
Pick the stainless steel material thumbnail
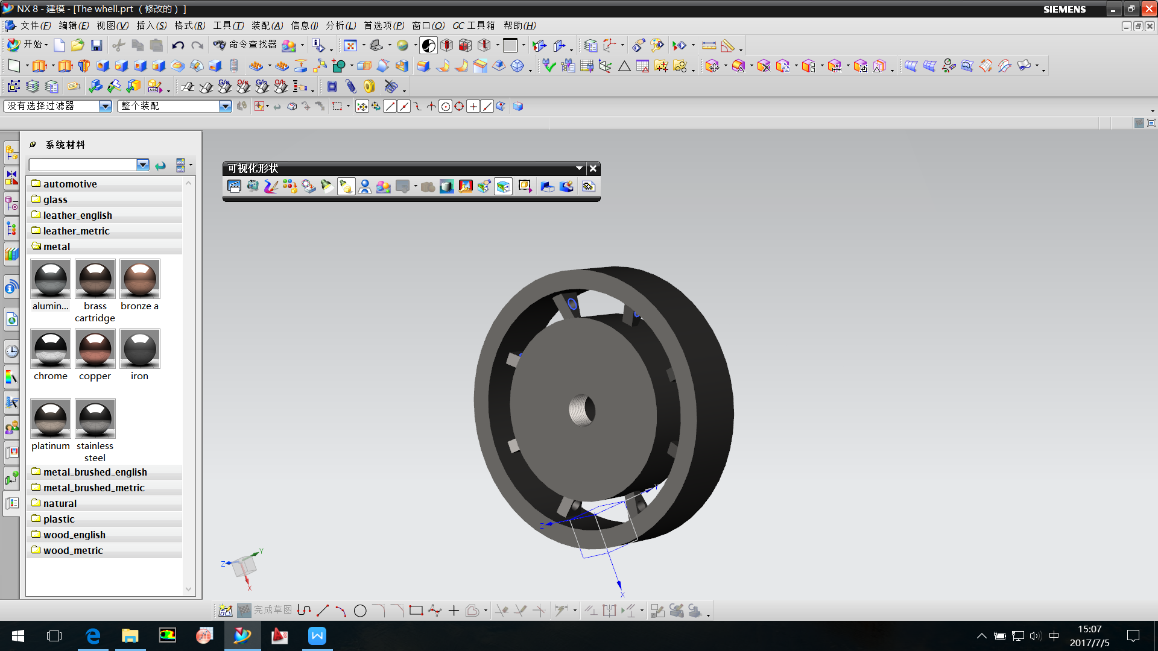tap(95, 419)
